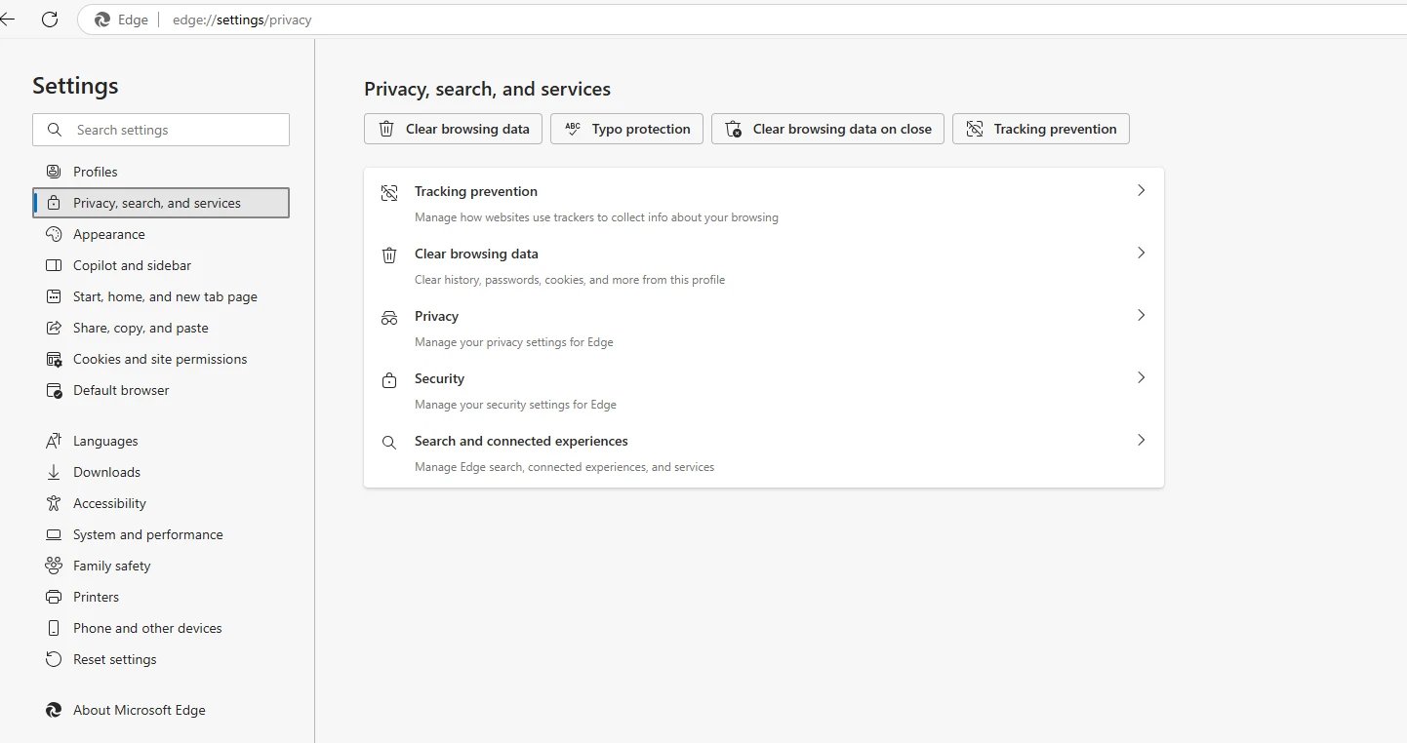Click the glasses icon beside Privacy row
The image size is (1407, 743).
[x=389, y=318]
